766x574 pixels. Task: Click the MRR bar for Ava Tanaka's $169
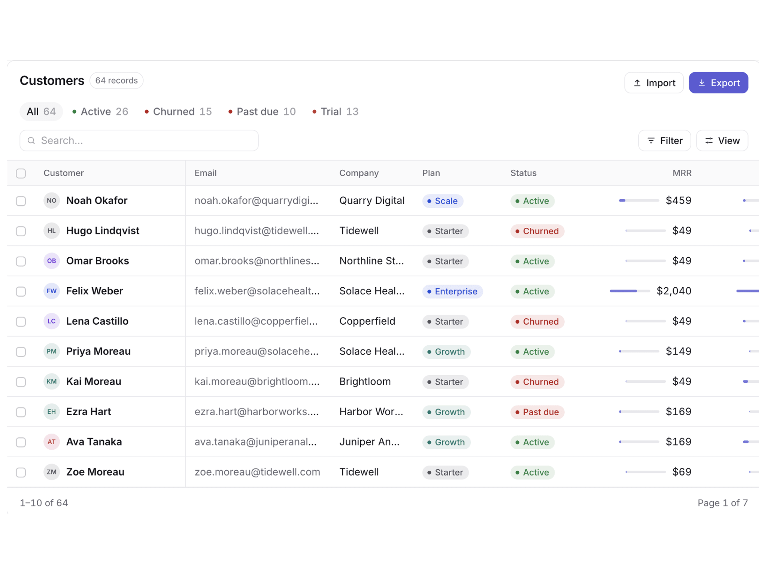pyautogui.click(x=639, y=441)
